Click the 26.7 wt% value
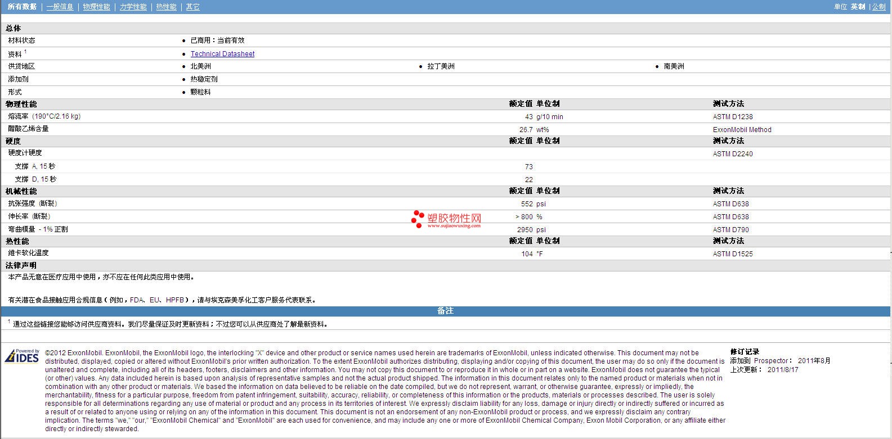 [534, 130]
